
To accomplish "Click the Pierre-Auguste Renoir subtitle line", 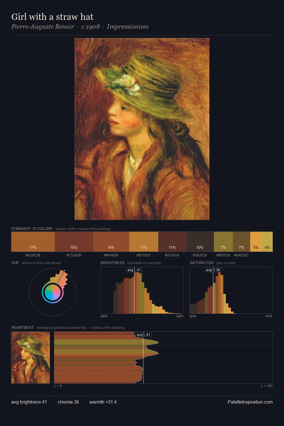I will click(x=80, y=27).
